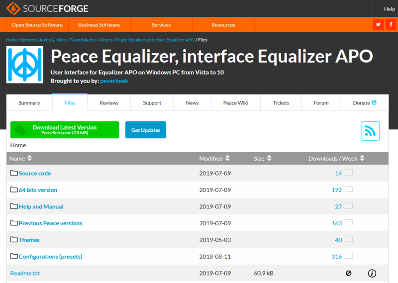Switch to the Reviews tab
398x283 pixels.
point(109,103)
